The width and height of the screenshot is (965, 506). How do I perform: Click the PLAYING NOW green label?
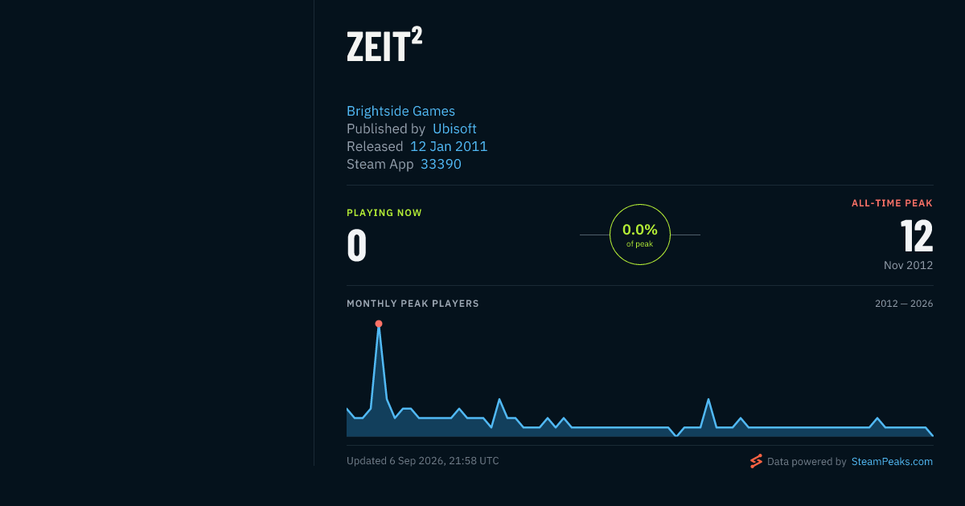tap(384, 213)
